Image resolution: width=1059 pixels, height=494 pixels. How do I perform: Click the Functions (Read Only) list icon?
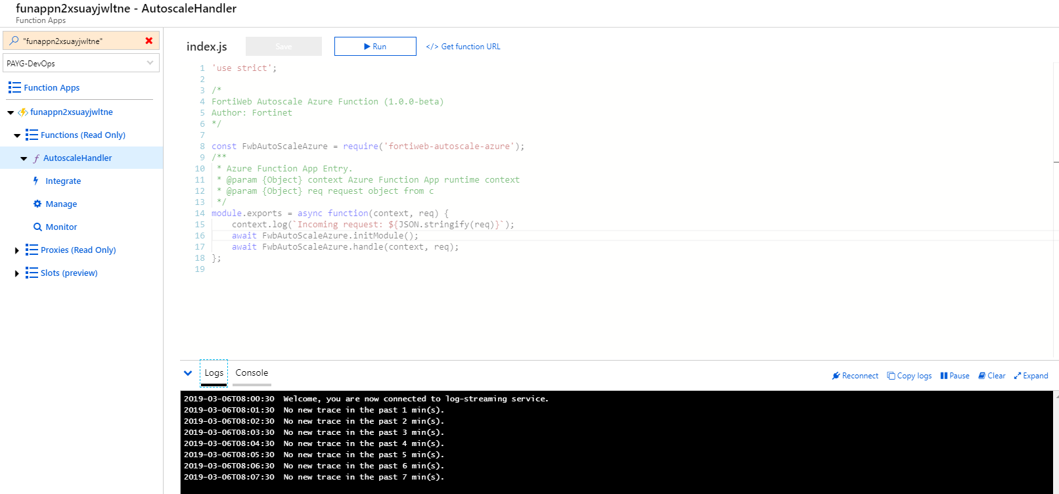click(x=32, y=135)
